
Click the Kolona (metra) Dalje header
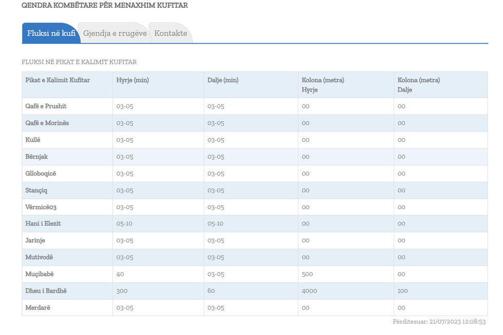tap(418, 85)
